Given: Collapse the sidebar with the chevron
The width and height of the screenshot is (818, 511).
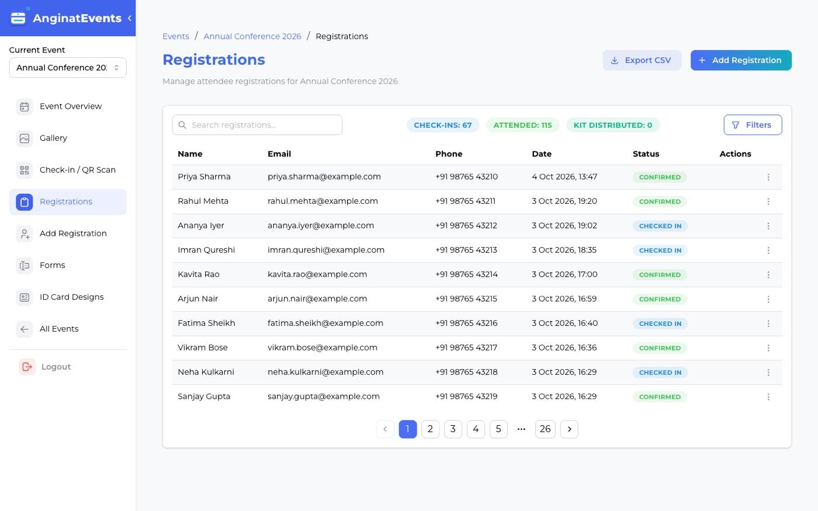Looking at the screenshot, I should tap(129, 18).
